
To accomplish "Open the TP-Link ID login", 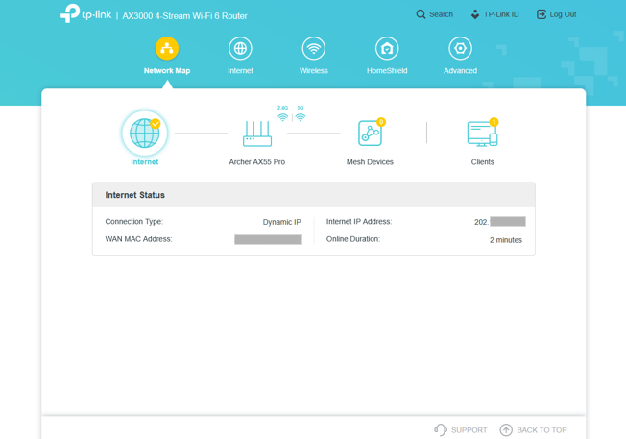I will pos(494,14).
